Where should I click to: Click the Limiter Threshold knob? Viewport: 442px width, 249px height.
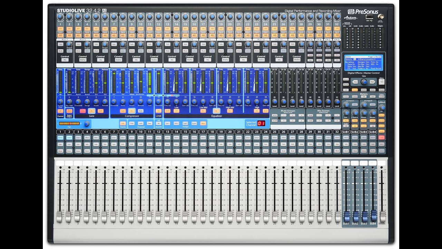[x=158, y=102]
